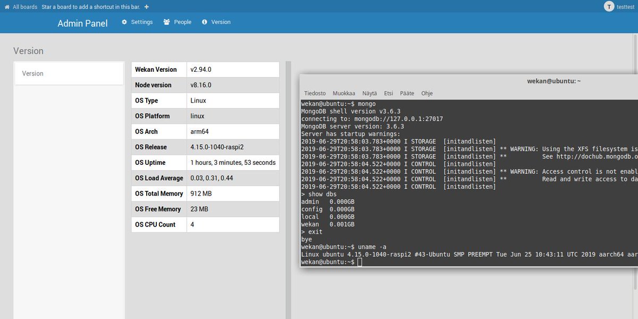Open the Etsi terminal menu
The image size is (638, 319).
[388, 93]
